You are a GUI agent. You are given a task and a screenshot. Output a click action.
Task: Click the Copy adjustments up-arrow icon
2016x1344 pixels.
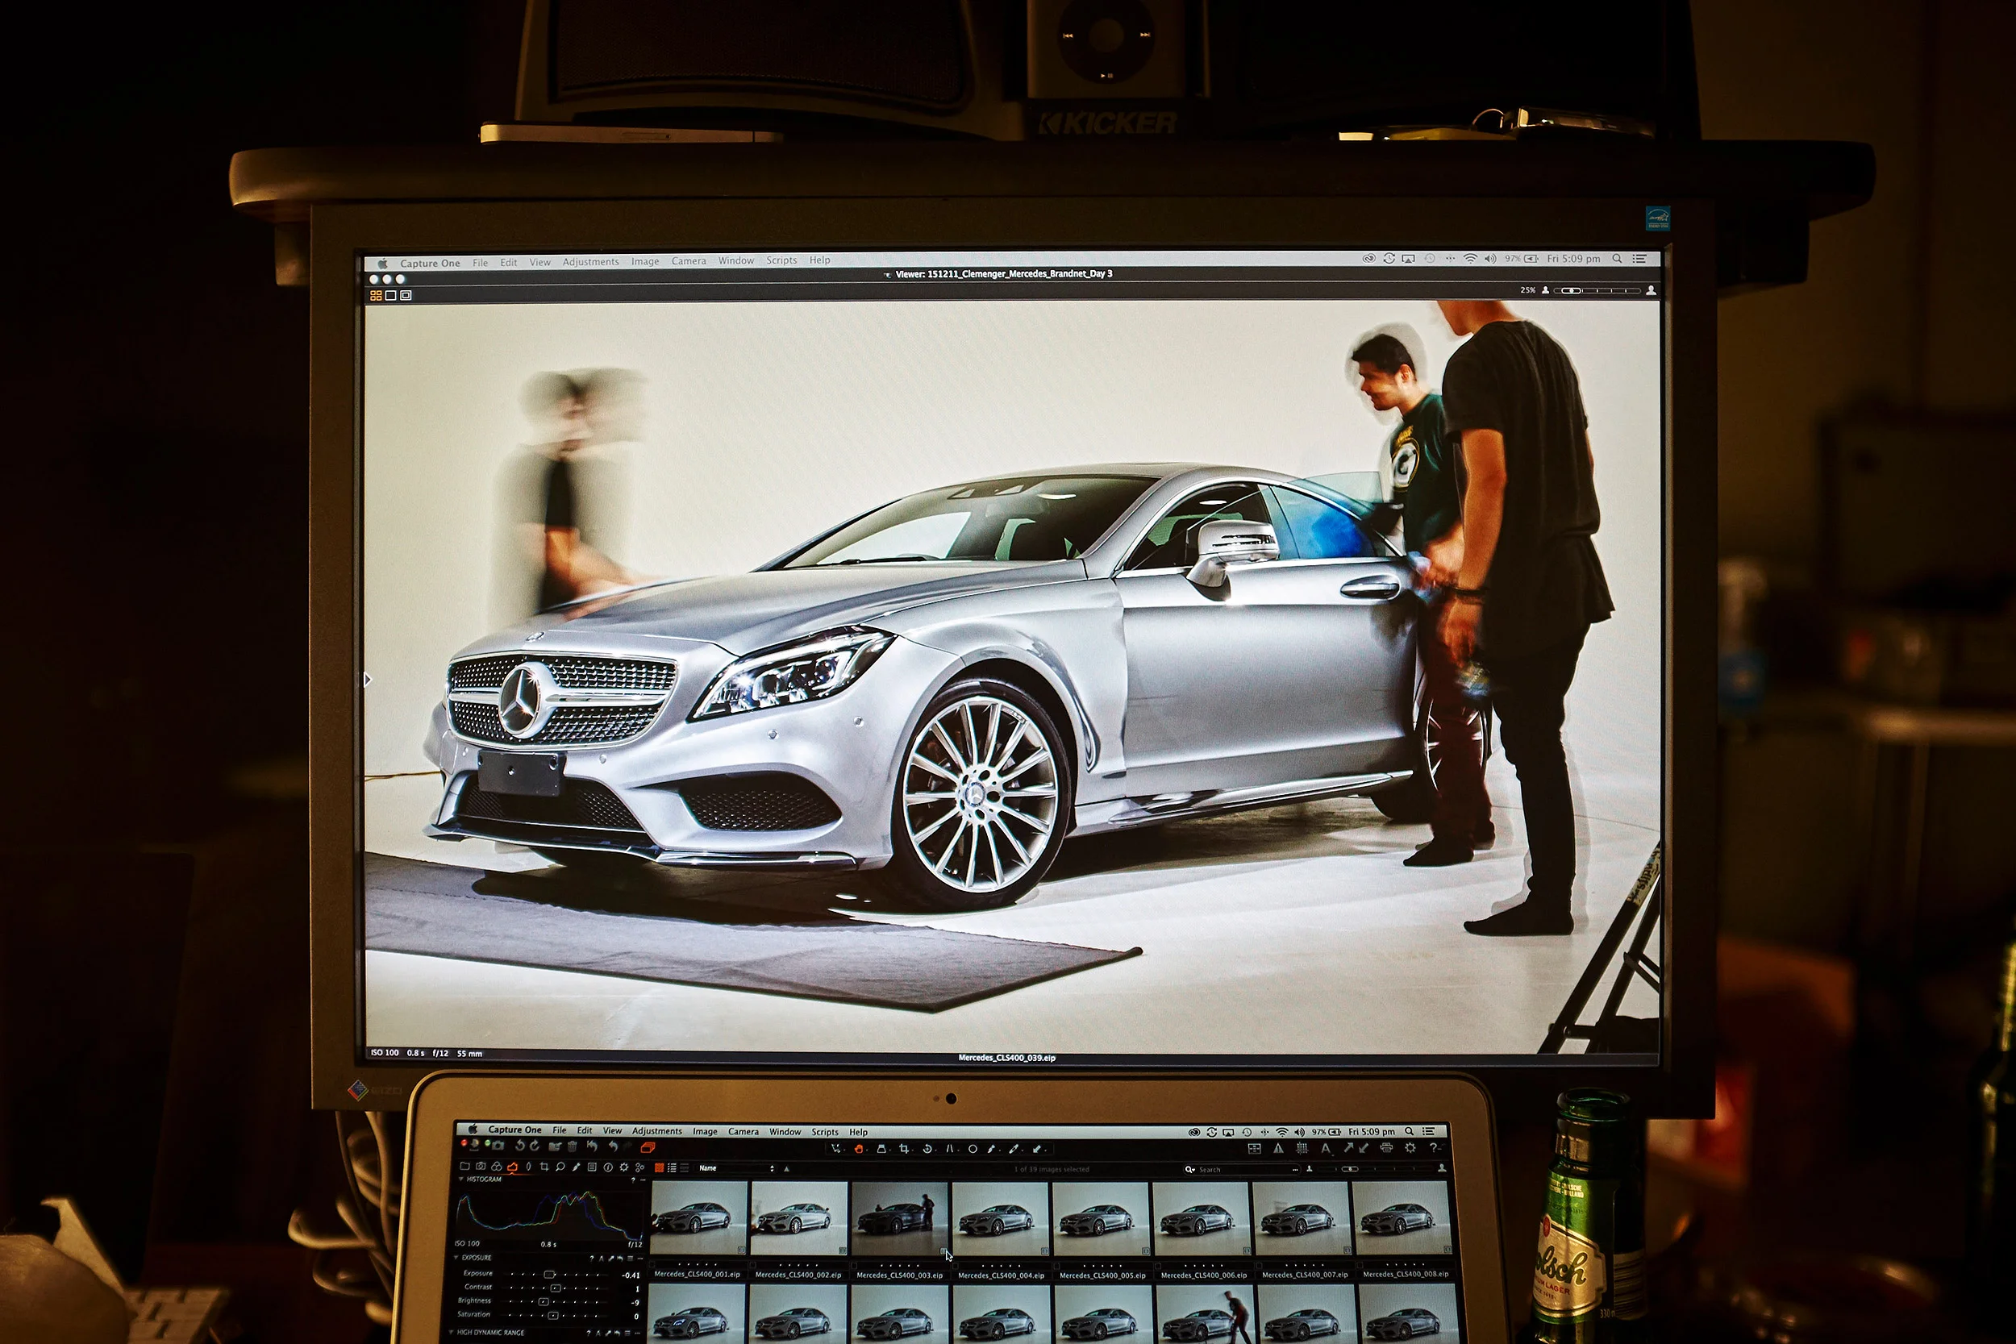click(1349, 1149)
